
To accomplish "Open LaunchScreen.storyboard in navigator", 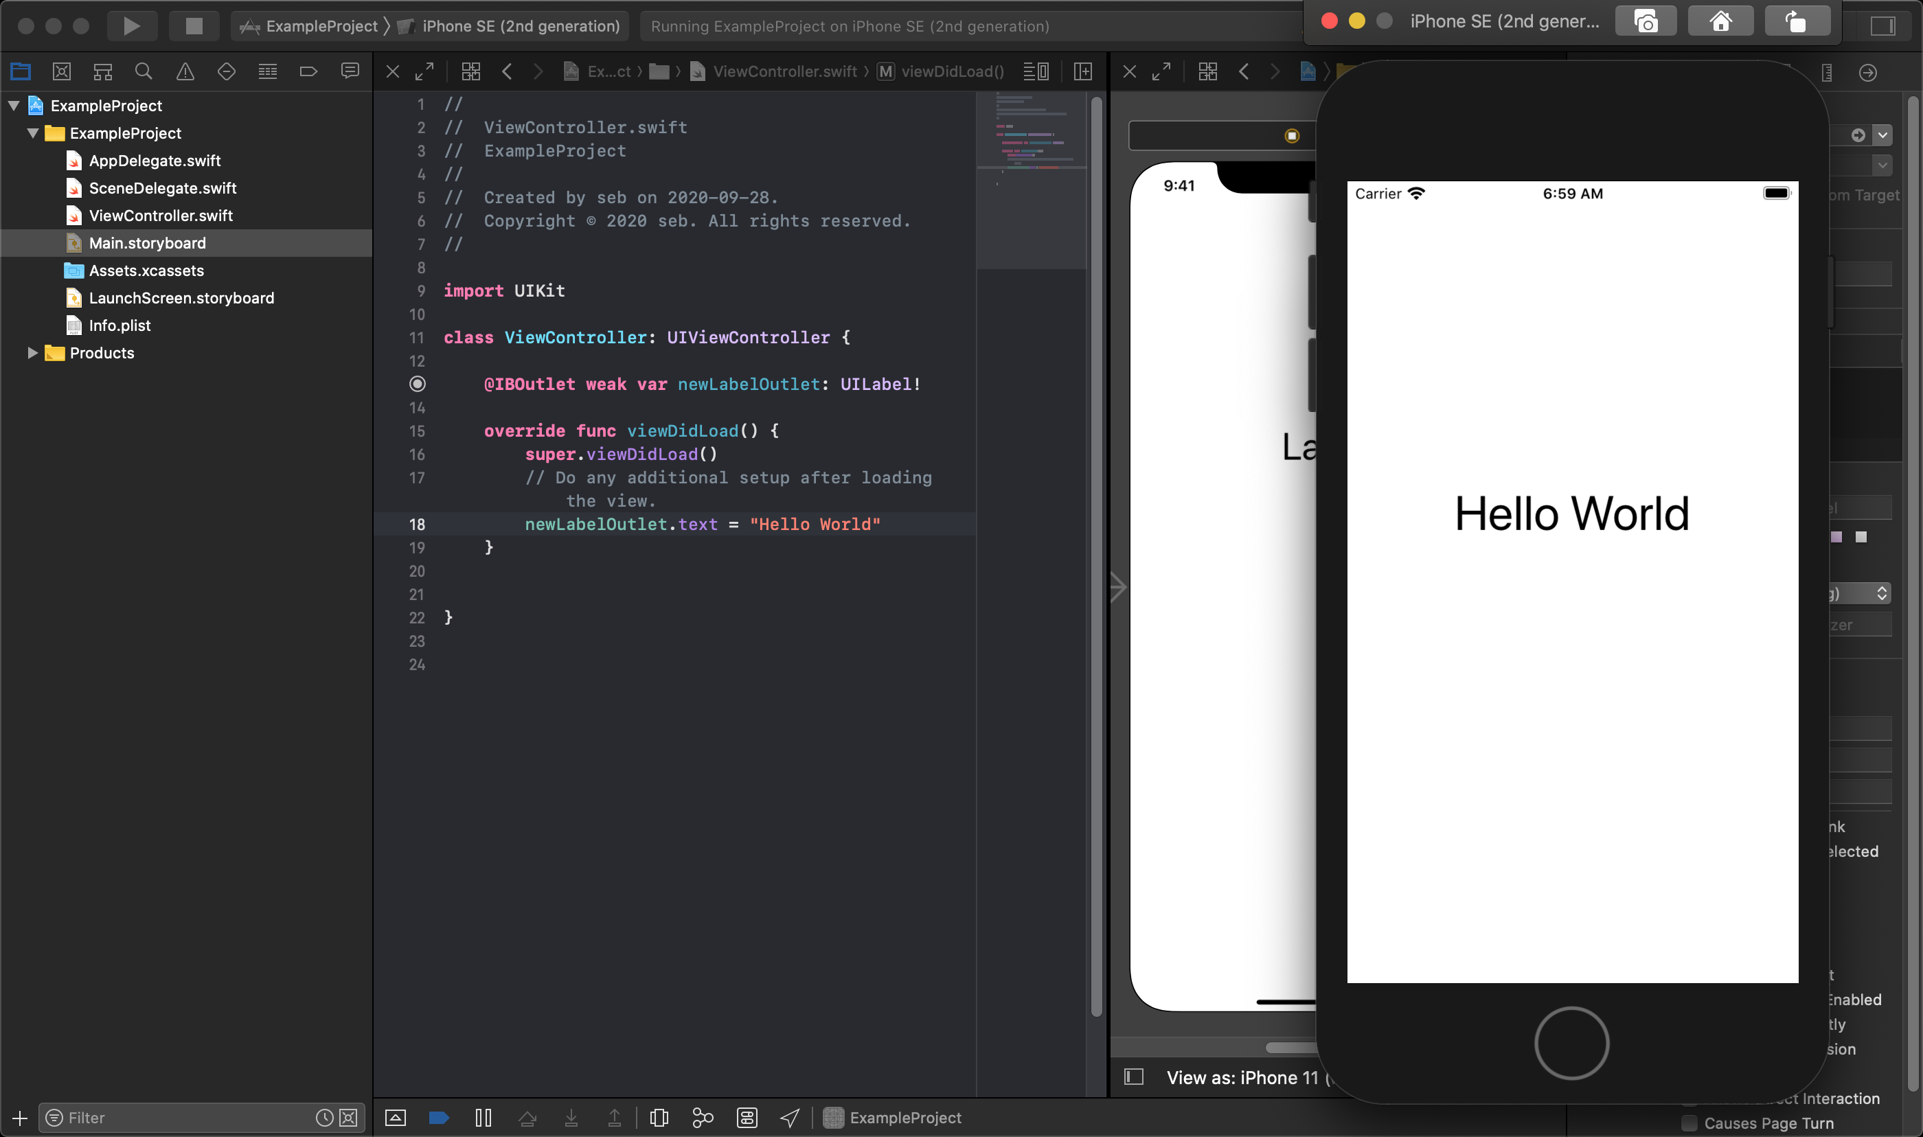I will [x=181, y=298].
